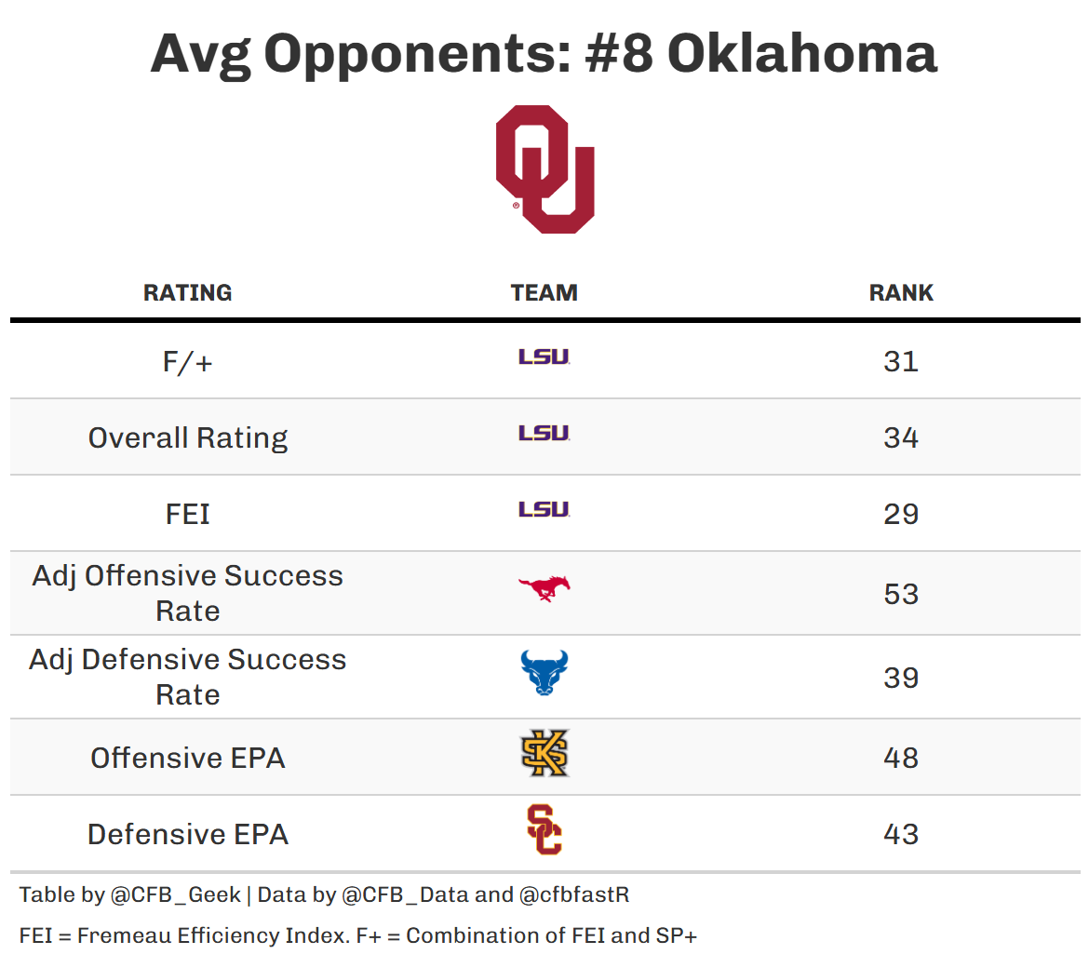Screen dimensions: 1089x968
Task: Click the LSU logo in FEI row
Action: click(544, 510)
